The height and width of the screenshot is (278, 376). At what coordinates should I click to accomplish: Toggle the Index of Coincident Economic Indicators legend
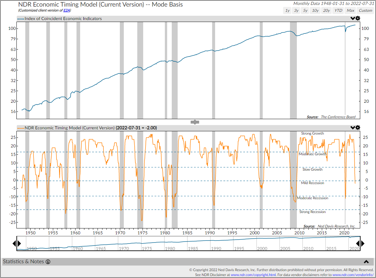(x=60, y=18)
